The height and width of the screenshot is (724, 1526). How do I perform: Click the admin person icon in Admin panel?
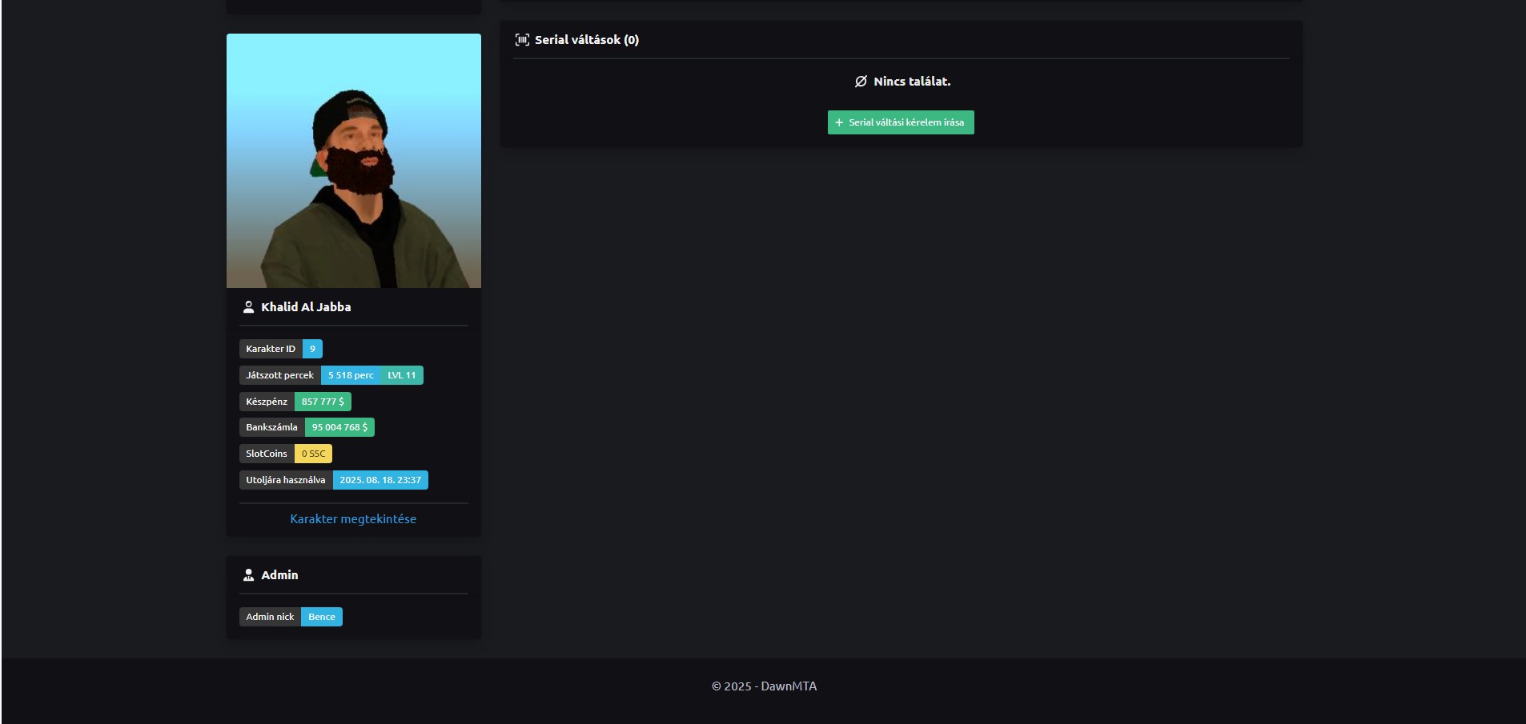pyautogui.click(x=248, y=575)
